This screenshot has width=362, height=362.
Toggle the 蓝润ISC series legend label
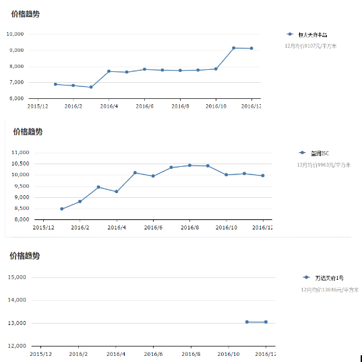[x=320, y=153]
